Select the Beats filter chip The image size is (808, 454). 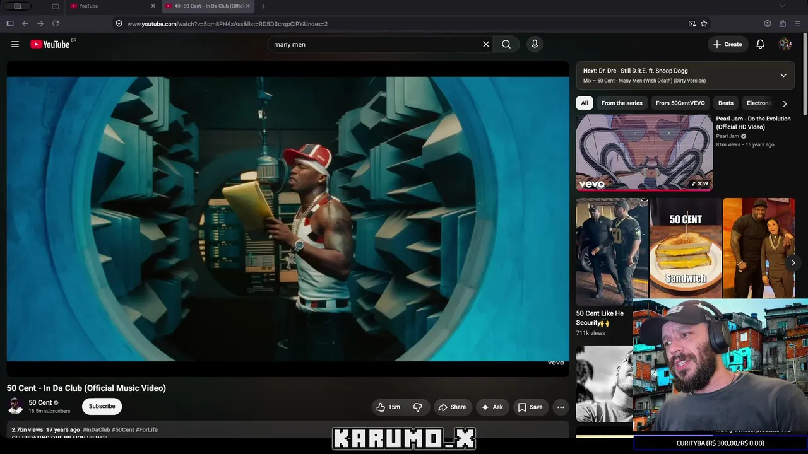click(726, 103)
